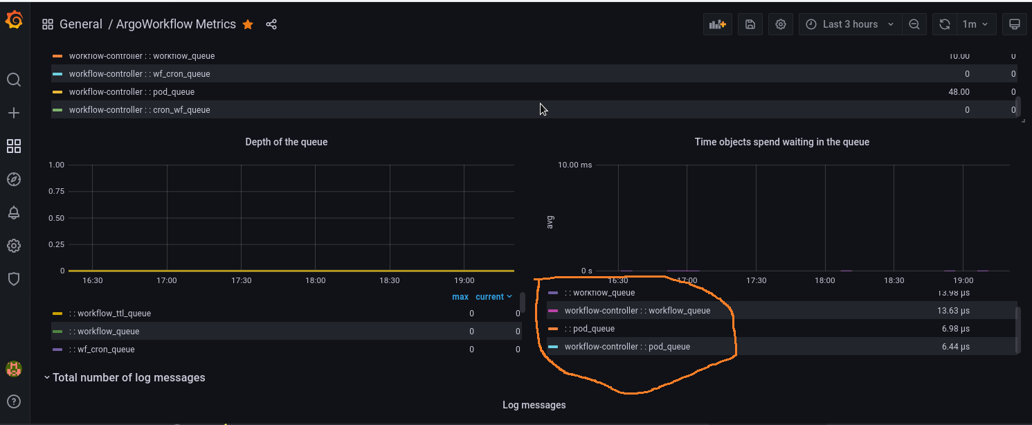Click the 13.63 µs value
The image size is (1032, 425).
[952, 311]
